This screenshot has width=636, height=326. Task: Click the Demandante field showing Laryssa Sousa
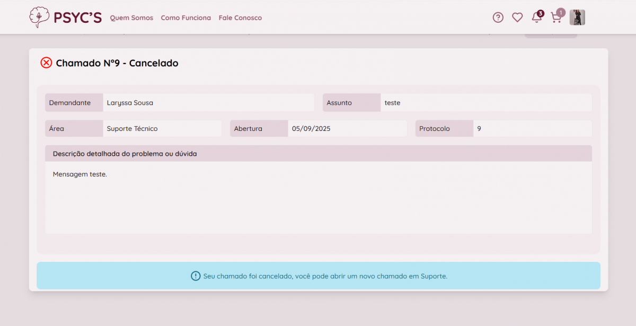208,103
